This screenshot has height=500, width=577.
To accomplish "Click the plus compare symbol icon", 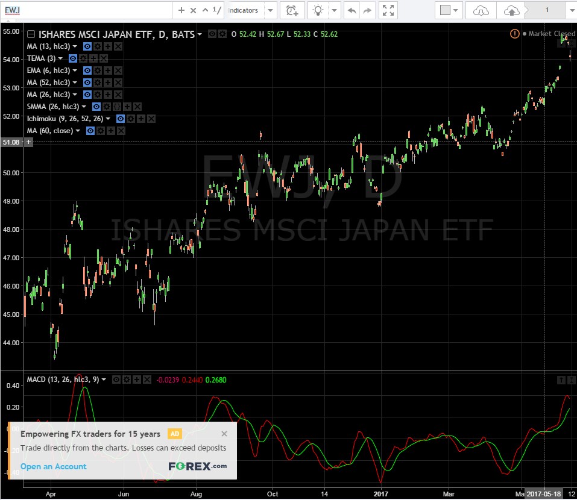I will (181, 10).
